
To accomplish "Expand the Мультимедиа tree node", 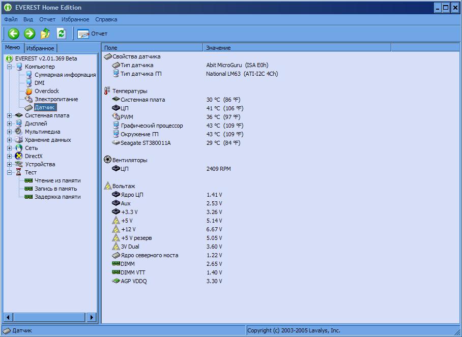I will (10, 132).
